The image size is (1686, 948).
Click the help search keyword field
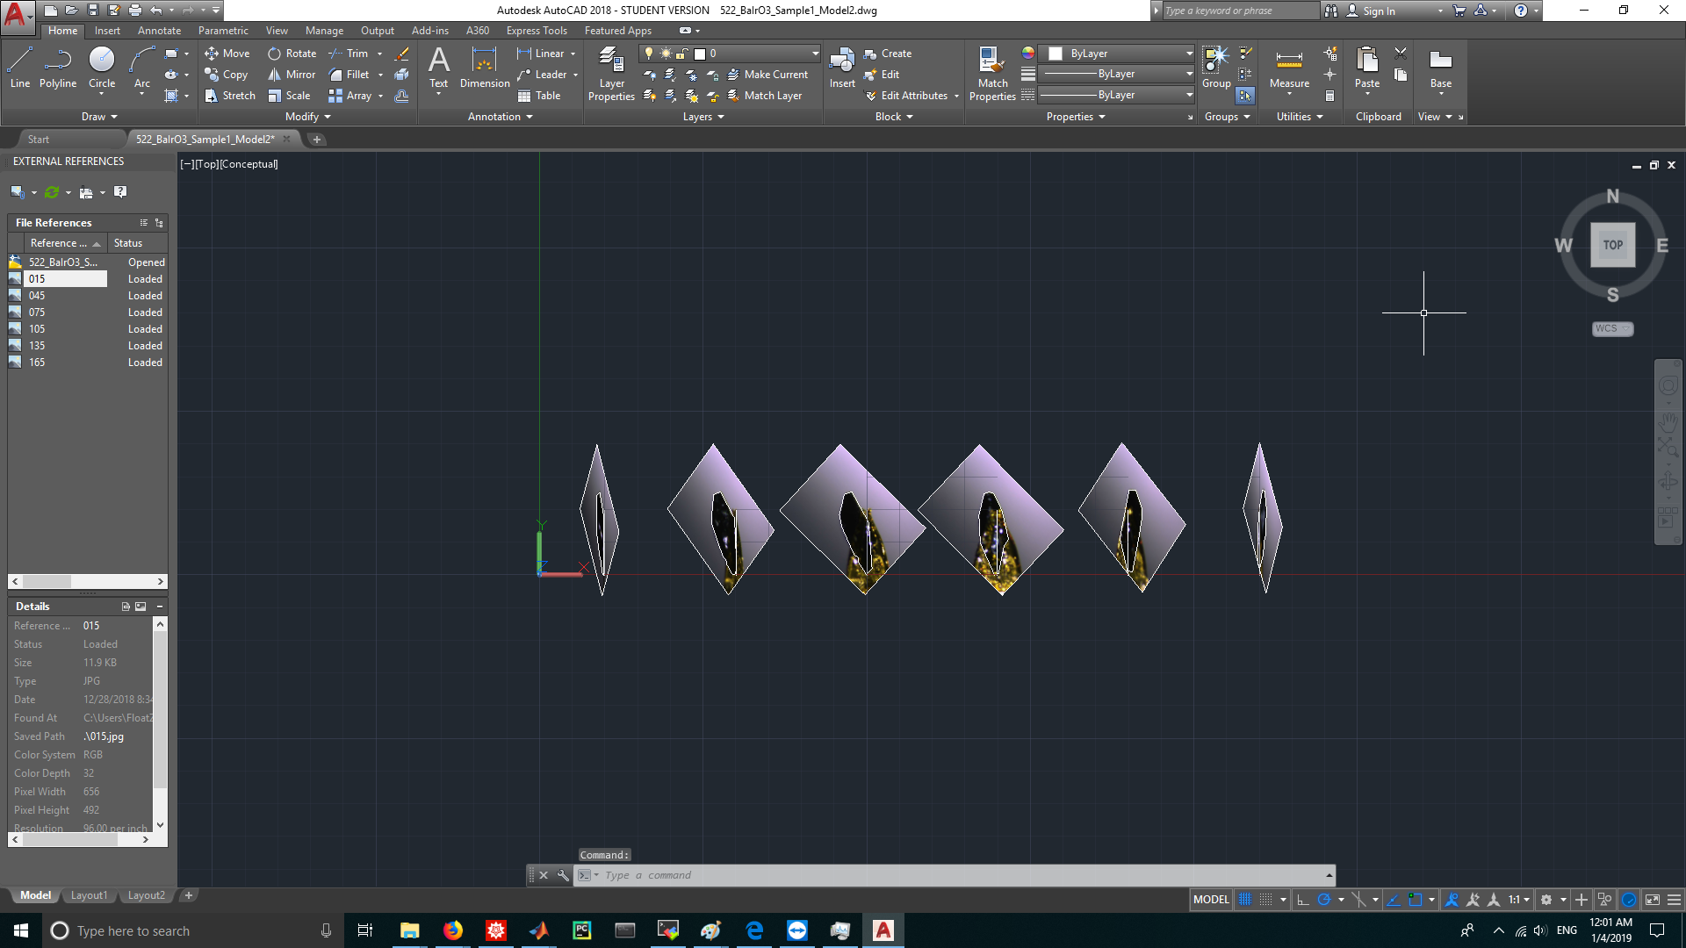coord(1239,11)
